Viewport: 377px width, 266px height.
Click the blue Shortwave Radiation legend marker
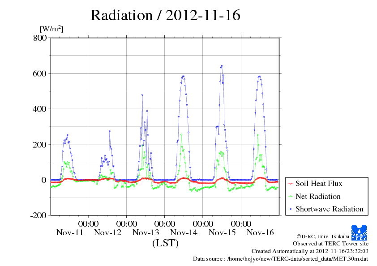pos(291,209)
